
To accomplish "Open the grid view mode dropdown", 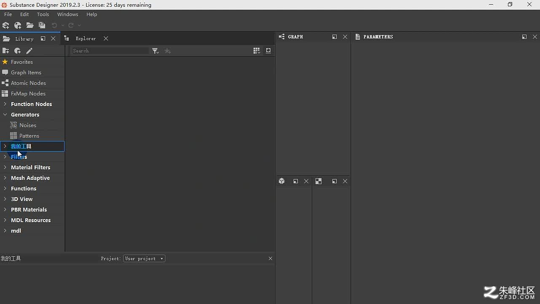I will [256, 51].
